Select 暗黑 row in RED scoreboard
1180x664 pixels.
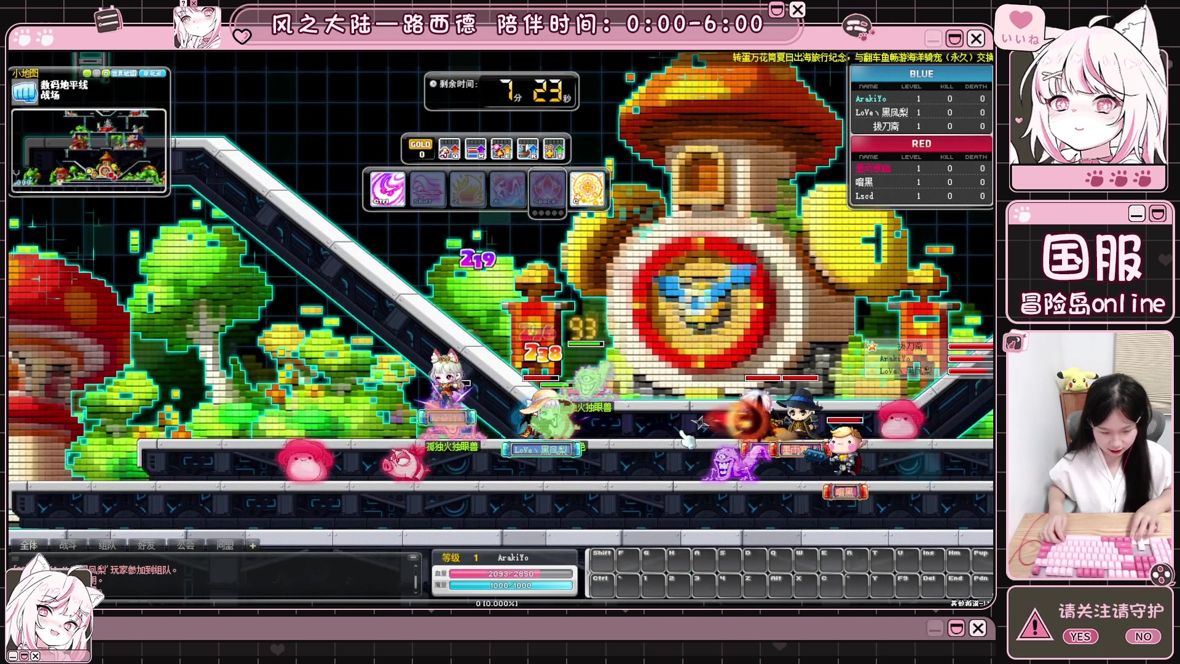coord(921,182)
